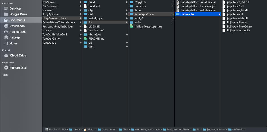267x132 pixels.
Task: Open the Applications sidebar icon
Action: click(x=6, y=32)
